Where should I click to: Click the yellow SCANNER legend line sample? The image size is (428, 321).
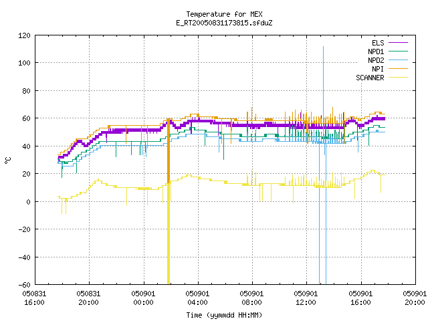(x=398, y=78)
